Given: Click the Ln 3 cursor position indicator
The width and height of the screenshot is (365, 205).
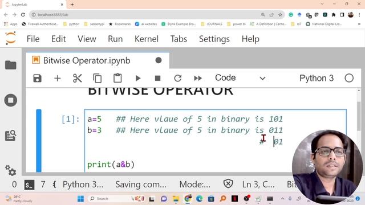Looking at the screenshot, I should coord(258,184).
